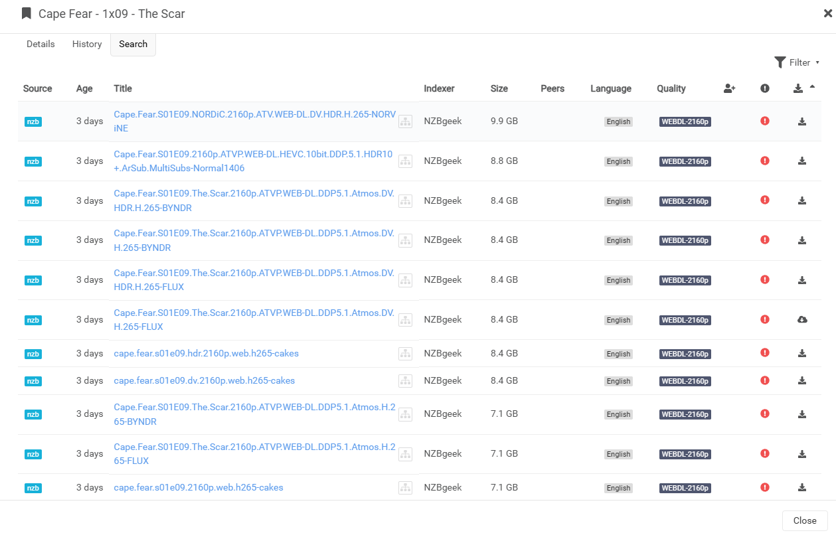Viewport: 836px width, 541px height.
Task: Download cape.fear.s01e09.2160p.web.h265-cakes release
Action: click(802, 487)
